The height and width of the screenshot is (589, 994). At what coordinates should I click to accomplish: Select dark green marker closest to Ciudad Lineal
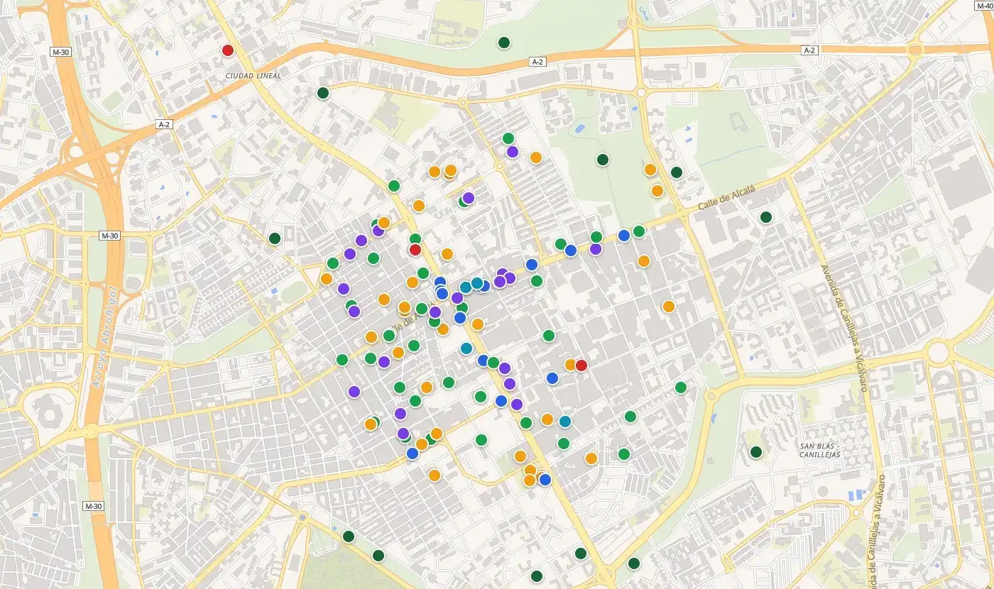click(323, 93)
